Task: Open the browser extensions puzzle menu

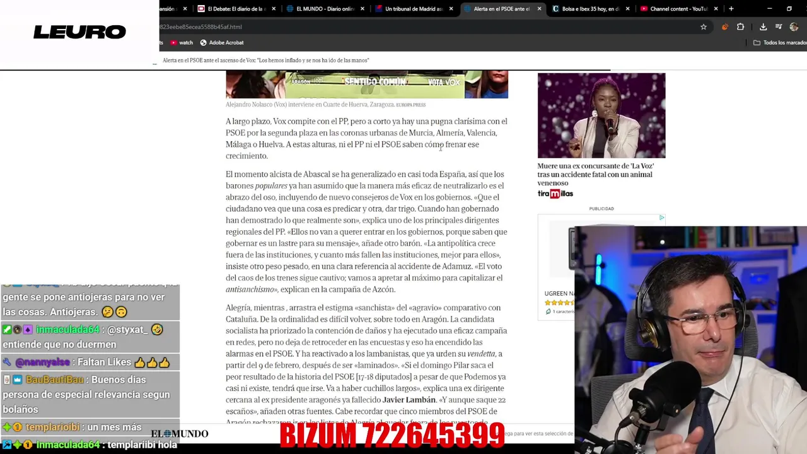Action: 740,27
